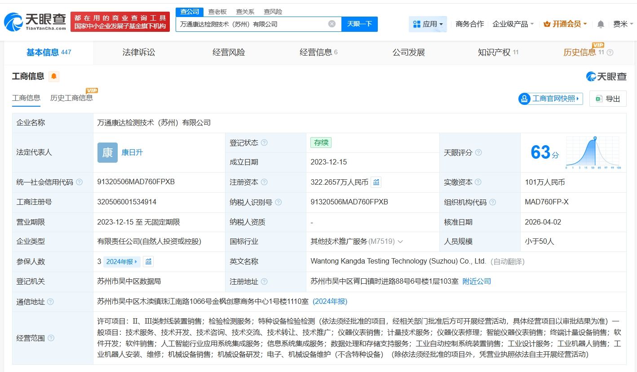Open the chart icon next to 注册资本

(376, 182)
